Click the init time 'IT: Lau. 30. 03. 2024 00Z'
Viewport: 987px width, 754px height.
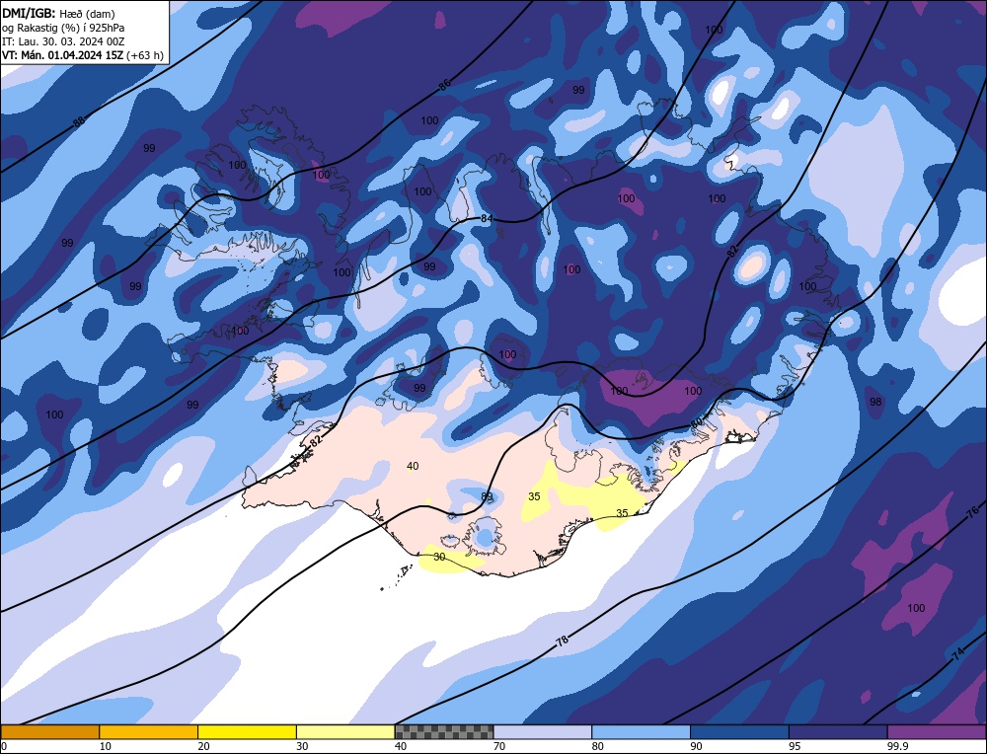63,41
